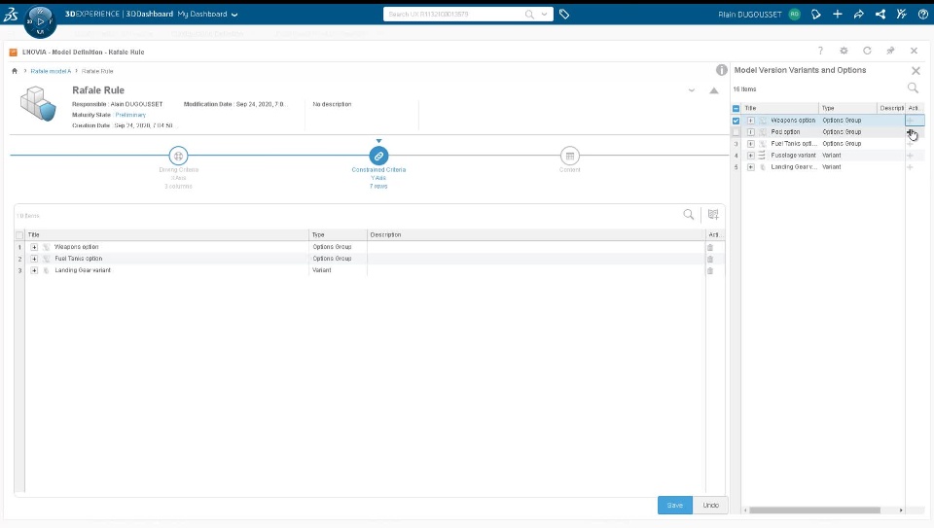Image resolution: width=934 pixels, height=528 pixels.
Task: Open the widget settings gear
Action: tap(844, 51)
